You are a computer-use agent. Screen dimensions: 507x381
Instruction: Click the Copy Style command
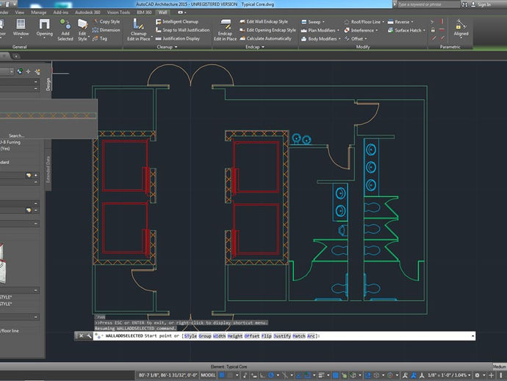tap(107, 21)
